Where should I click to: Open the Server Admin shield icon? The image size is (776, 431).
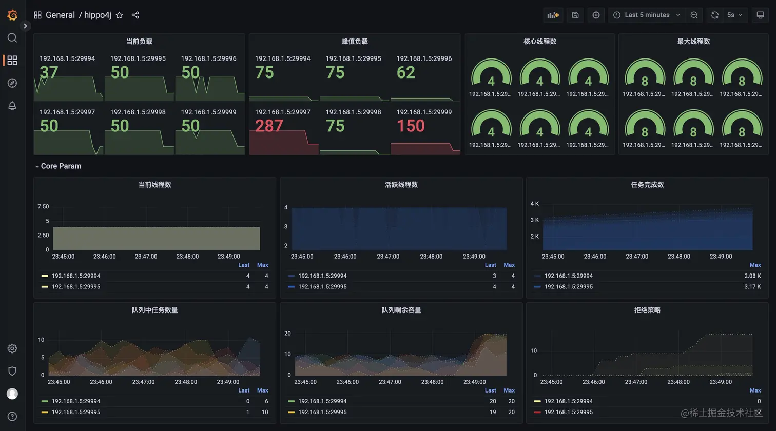point(12,371)
